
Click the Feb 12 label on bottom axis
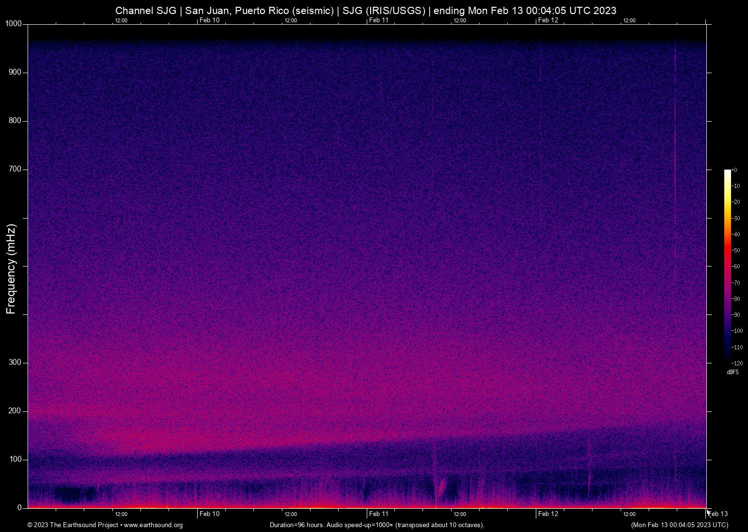(548, 514)
